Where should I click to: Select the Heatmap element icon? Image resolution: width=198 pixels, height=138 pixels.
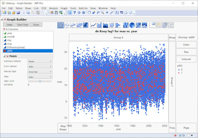click(126, 25)
